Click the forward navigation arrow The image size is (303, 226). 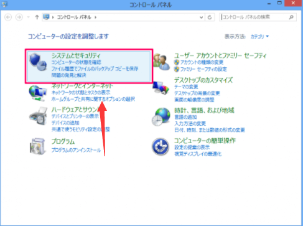[19, 17]
